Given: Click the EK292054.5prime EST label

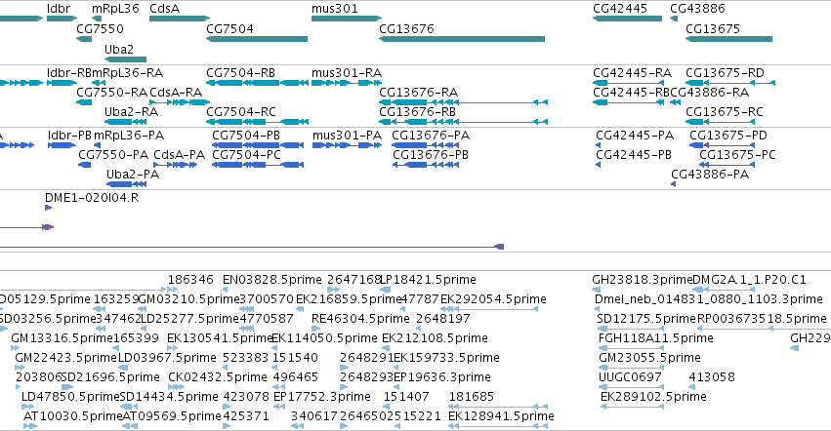Looking at the screenshot, I should click(493, 299).
